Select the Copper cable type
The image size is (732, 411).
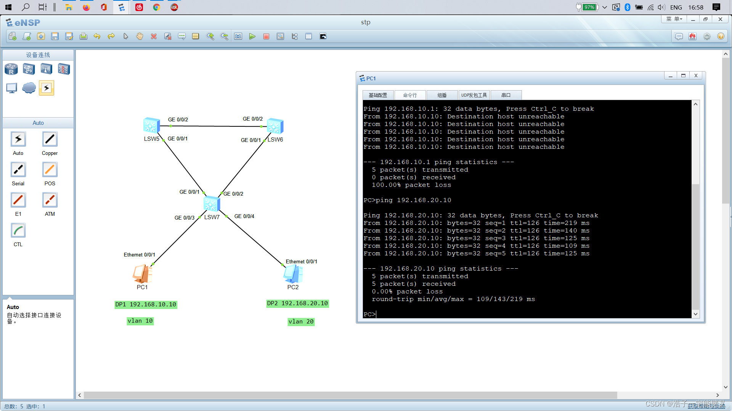point(50,140)
